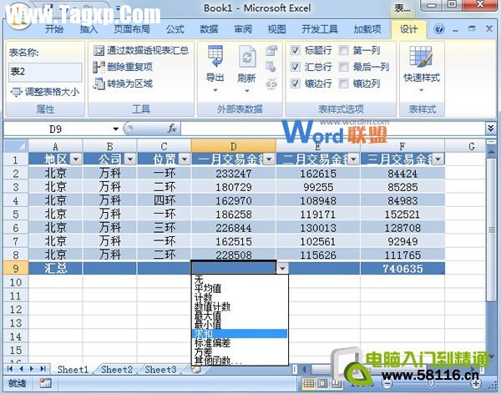Select 平均值 (Average) in the function list

coord(240,289)
